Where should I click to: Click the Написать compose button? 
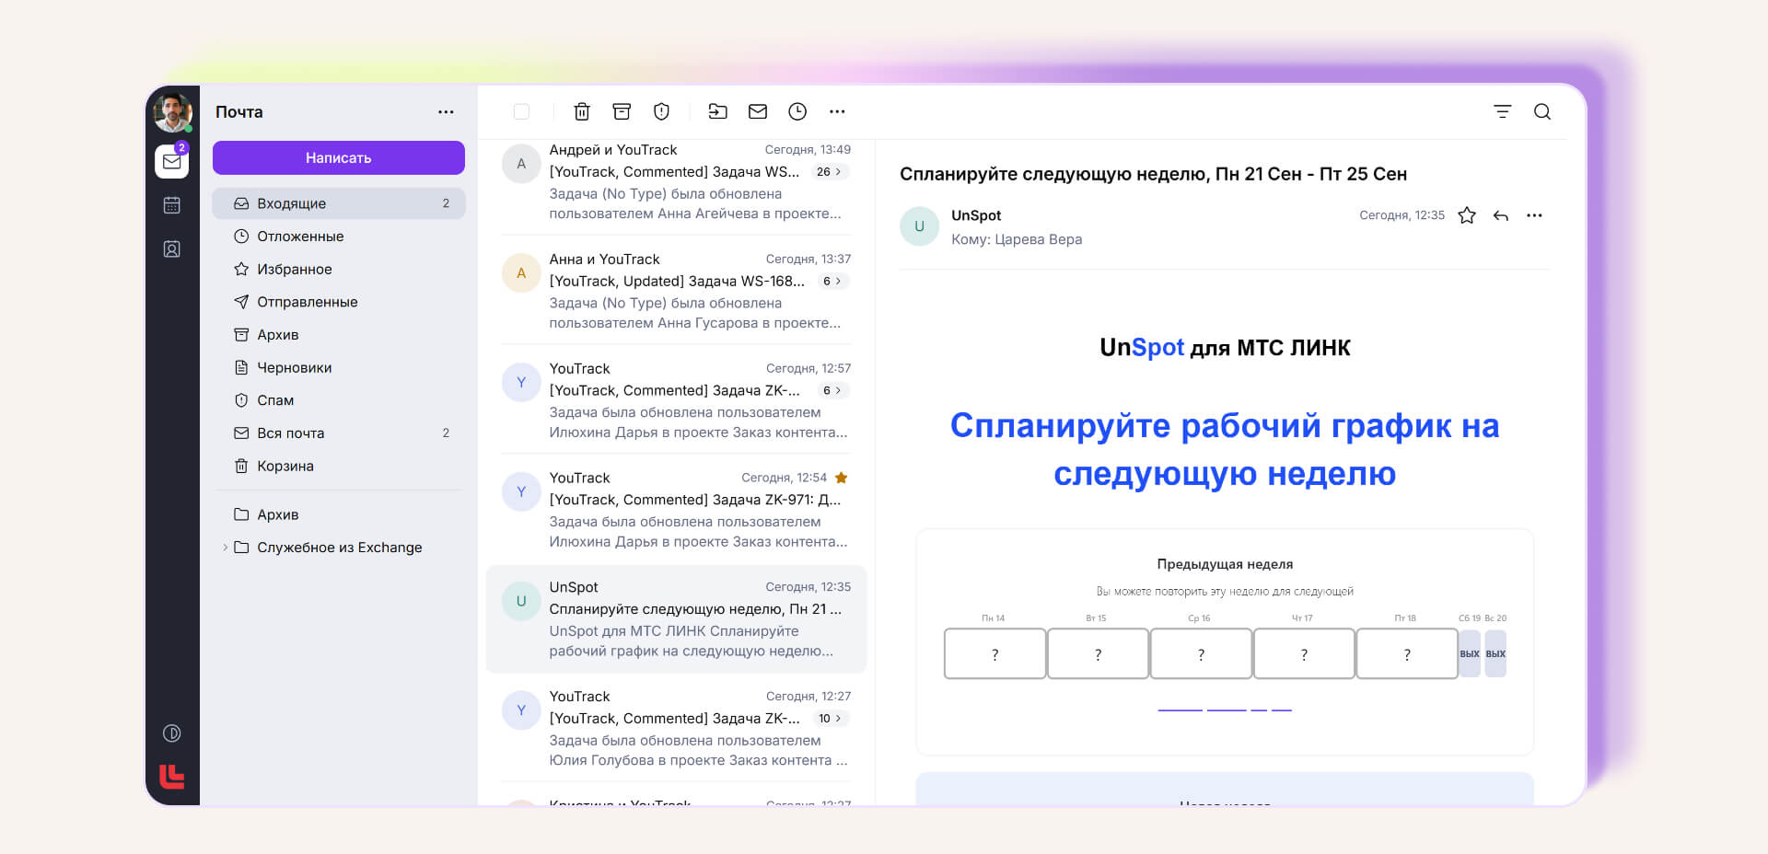(339, 157)
